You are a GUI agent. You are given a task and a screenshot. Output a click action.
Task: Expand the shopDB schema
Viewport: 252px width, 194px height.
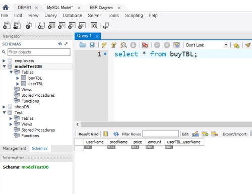[x=4, y=107]
